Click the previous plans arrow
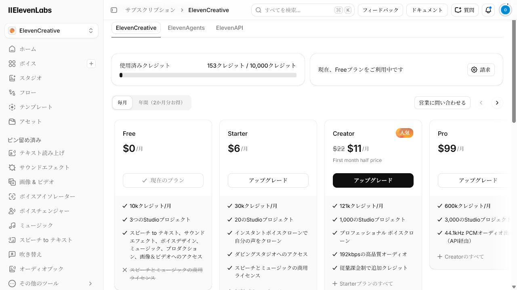Image resolution: width=517 pixels, height=290 pixels. pyautogui.click(x=481, y=103)
